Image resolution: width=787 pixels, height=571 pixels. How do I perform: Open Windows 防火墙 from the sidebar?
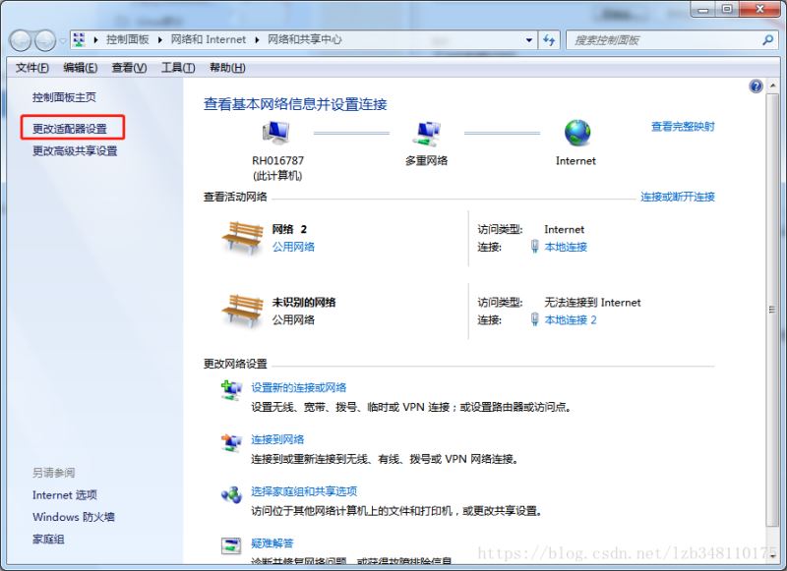[74, 517]
